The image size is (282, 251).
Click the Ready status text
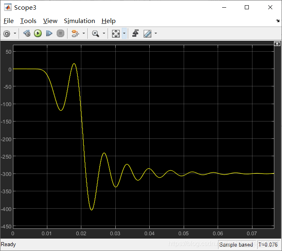pyautogui.click(x=8, y=245)
